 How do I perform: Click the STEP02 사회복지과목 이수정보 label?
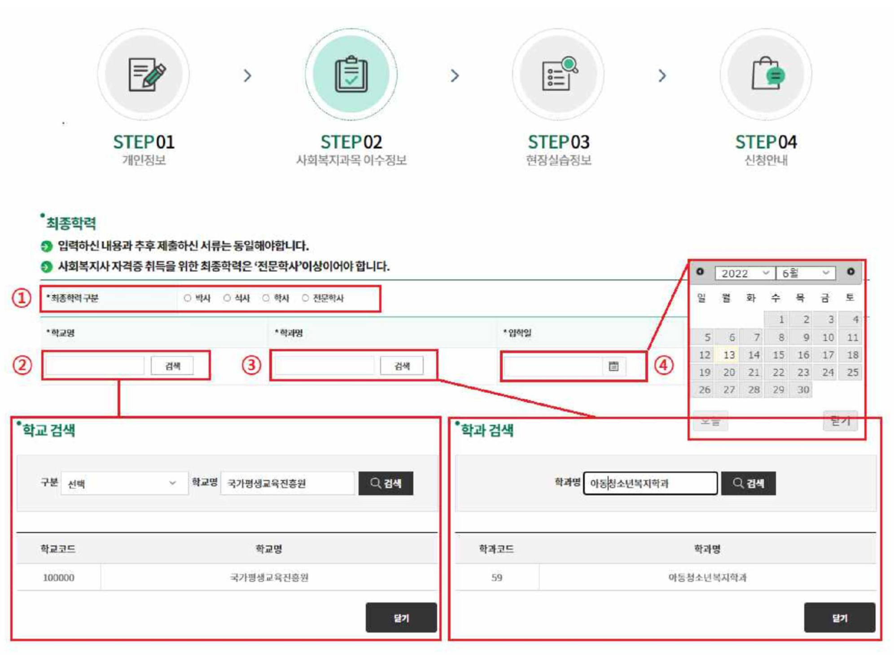pos(351,160)
